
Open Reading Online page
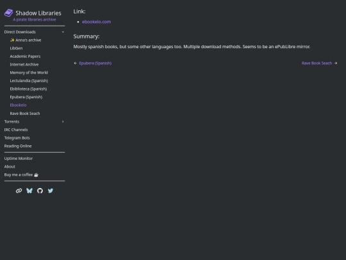click(x=18, y=146)
